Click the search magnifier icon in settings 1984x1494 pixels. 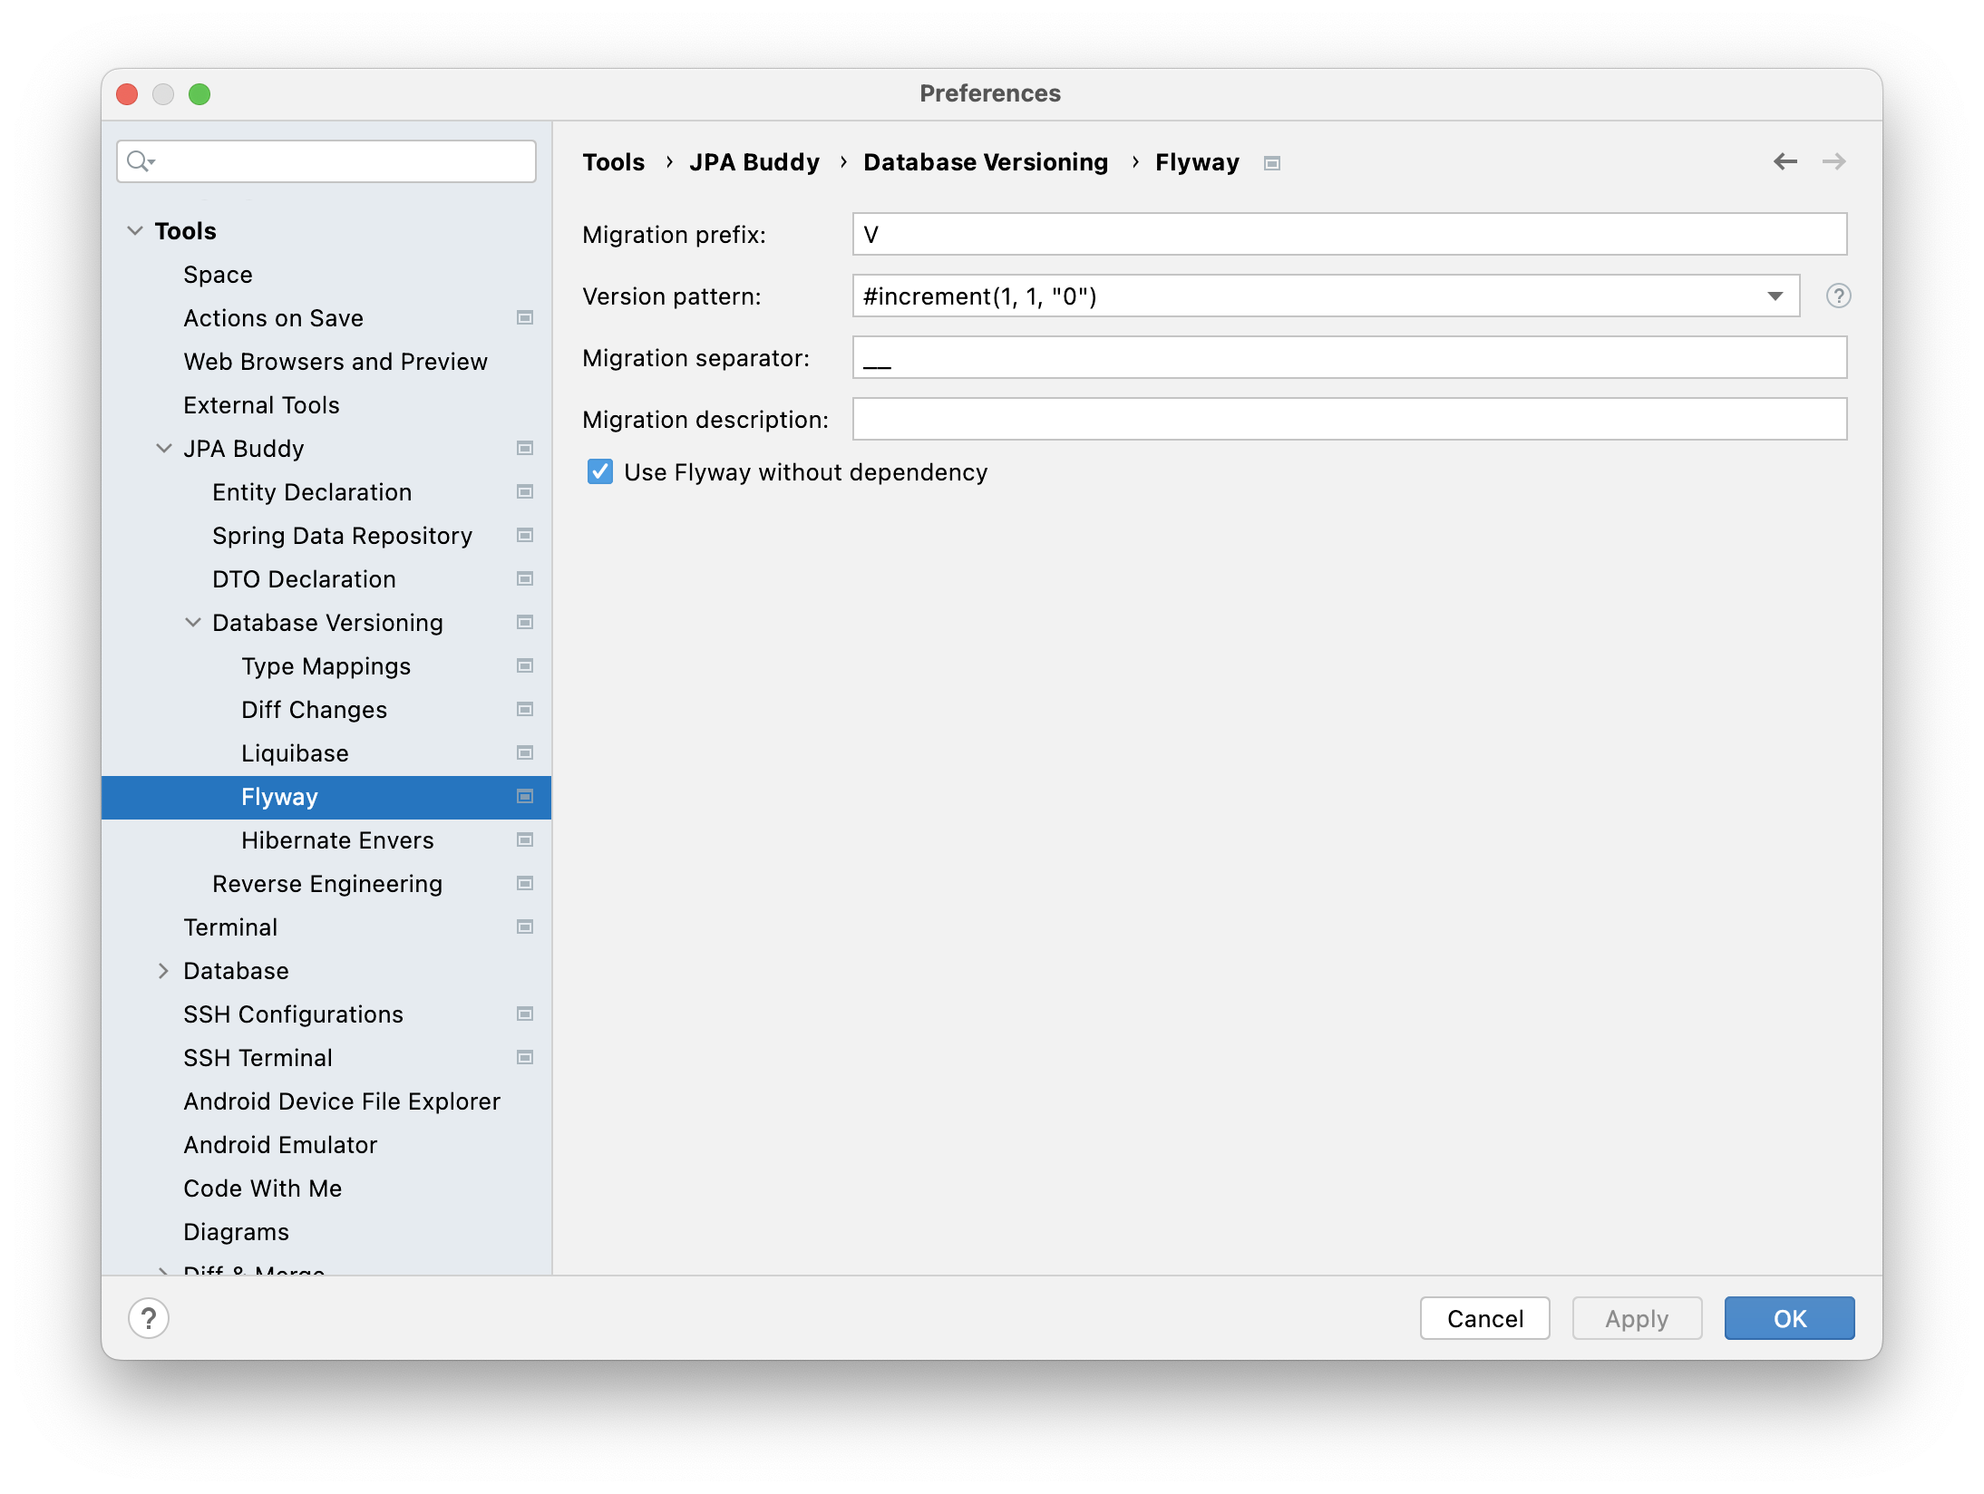141,161
